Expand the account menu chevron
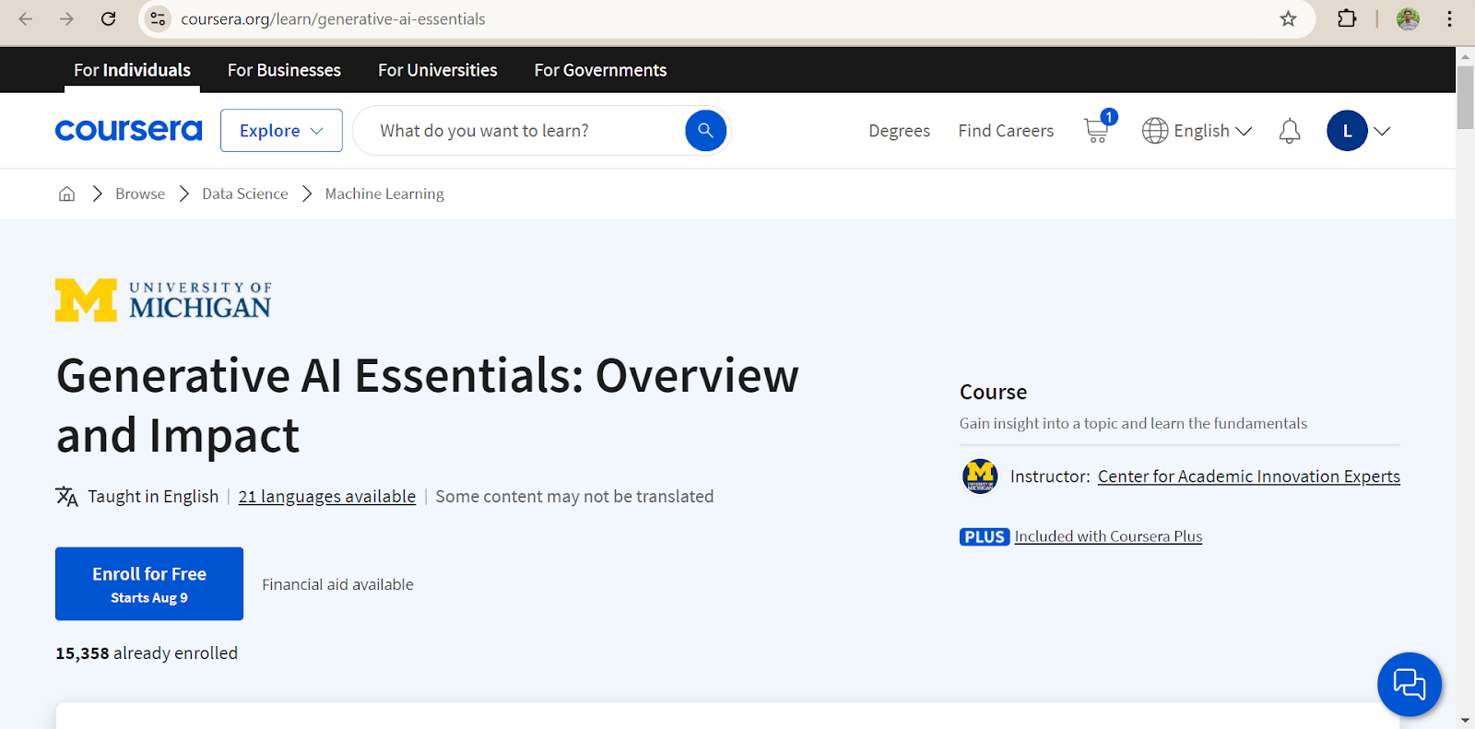Viewport: 1475px width, 729px height. (x=1382, y=131)
